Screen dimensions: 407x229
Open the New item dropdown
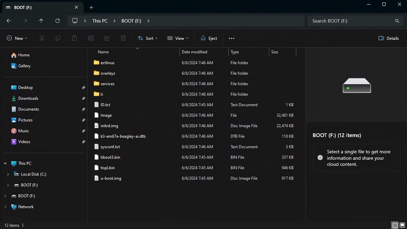[17, 38]
